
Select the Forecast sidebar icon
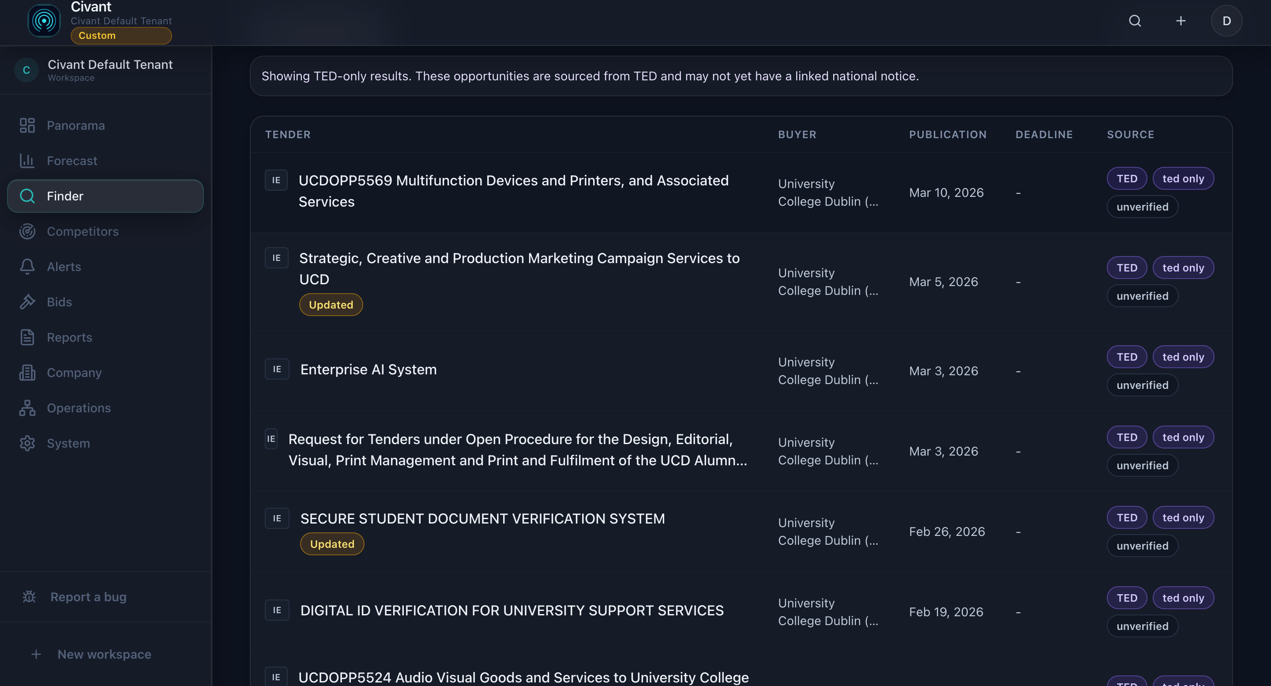pyautogui.click(x=28, y=160)
